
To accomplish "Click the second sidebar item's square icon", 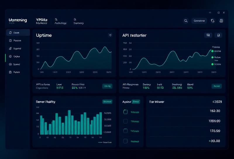I will [10, 41].
